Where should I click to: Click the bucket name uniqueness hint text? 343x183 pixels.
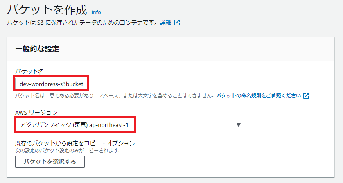coord(115,96)
